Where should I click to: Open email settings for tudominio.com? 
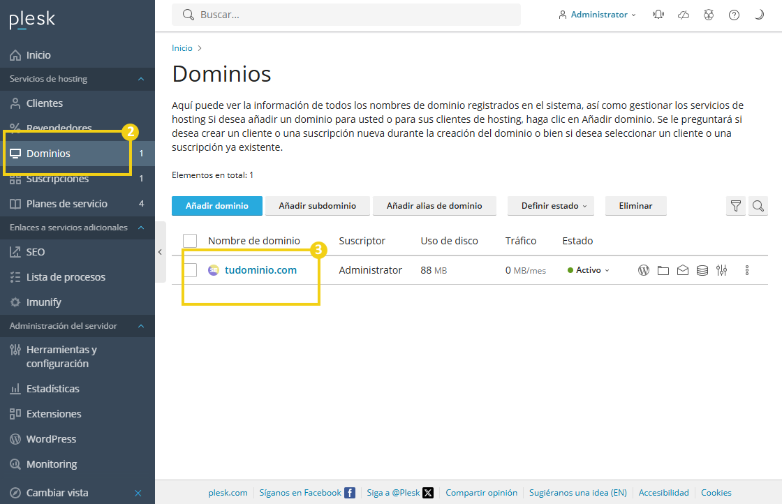click(x=682, y=269)
